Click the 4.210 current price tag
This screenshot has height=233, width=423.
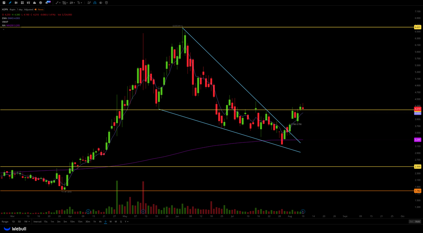pos(417,109)
